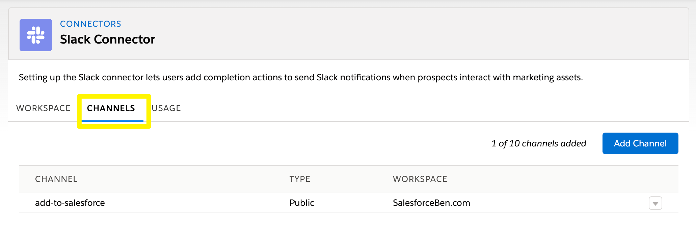Click the Slack logo icon
The image size is (696, 249).
click(36, 35)
